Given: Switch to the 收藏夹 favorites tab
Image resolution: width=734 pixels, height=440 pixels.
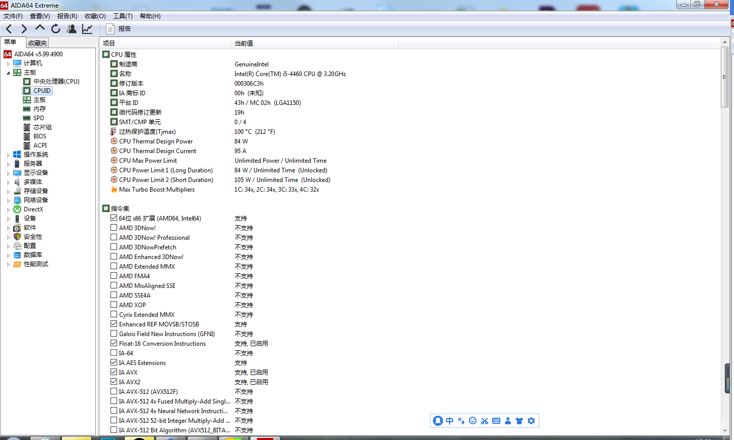Looking at the screenshot, I should tap(38, 43).
